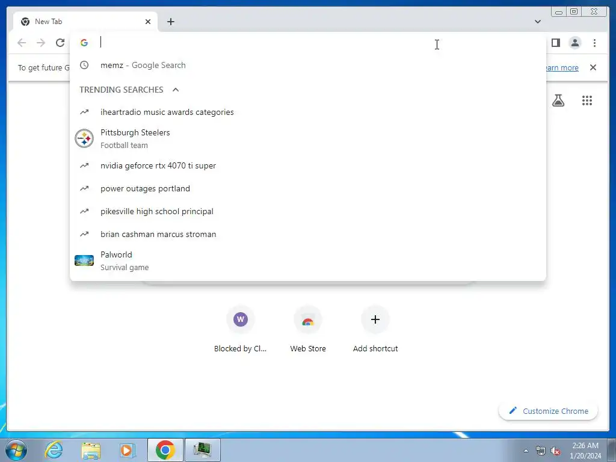Click the Add shortcut plus tile
Image resolution: width=616 pixels, height=462 pixels.
(375, 330)
